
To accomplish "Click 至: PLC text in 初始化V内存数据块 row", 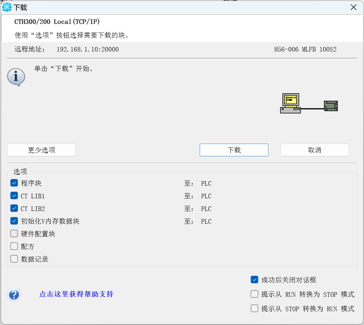I will click(x=198, y=221).
